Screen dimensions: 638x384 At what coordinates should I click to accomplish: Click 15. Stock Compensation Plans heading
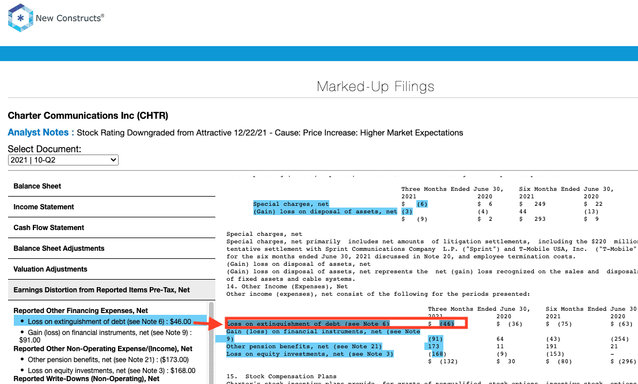point(282,377)
